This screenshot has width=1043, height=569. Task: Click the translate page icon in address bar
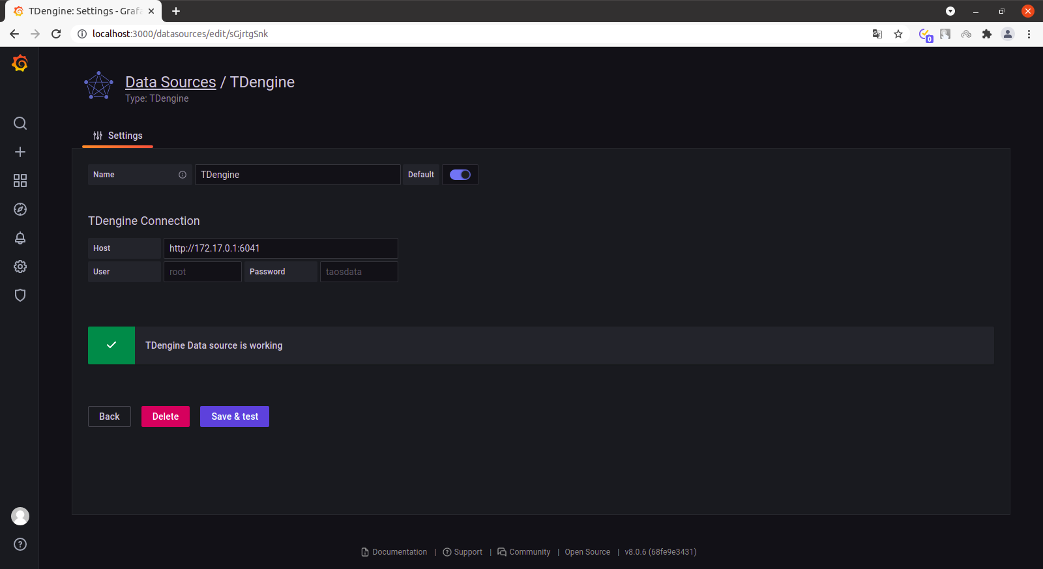877,34
